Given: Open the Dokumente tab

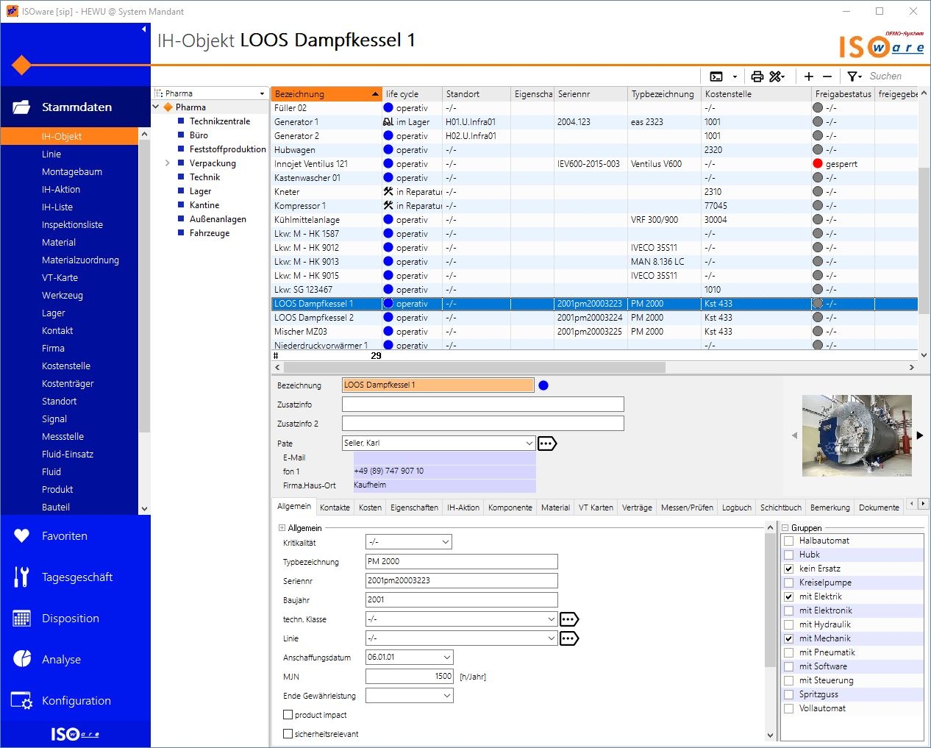Looking at the screenshot, I should click(879, 507).
